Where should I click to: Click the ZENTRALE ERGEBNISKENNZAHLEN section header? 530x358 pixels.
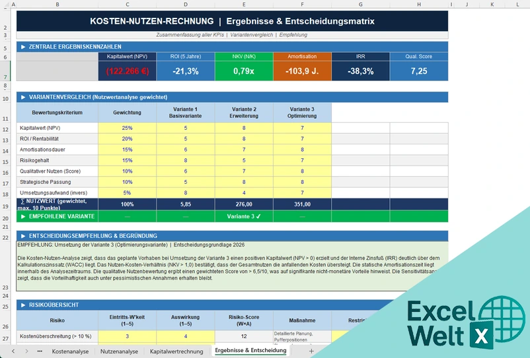tap(232, 47)
